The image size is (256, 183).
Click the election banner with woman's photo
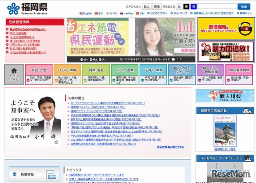tap(165, 37)
